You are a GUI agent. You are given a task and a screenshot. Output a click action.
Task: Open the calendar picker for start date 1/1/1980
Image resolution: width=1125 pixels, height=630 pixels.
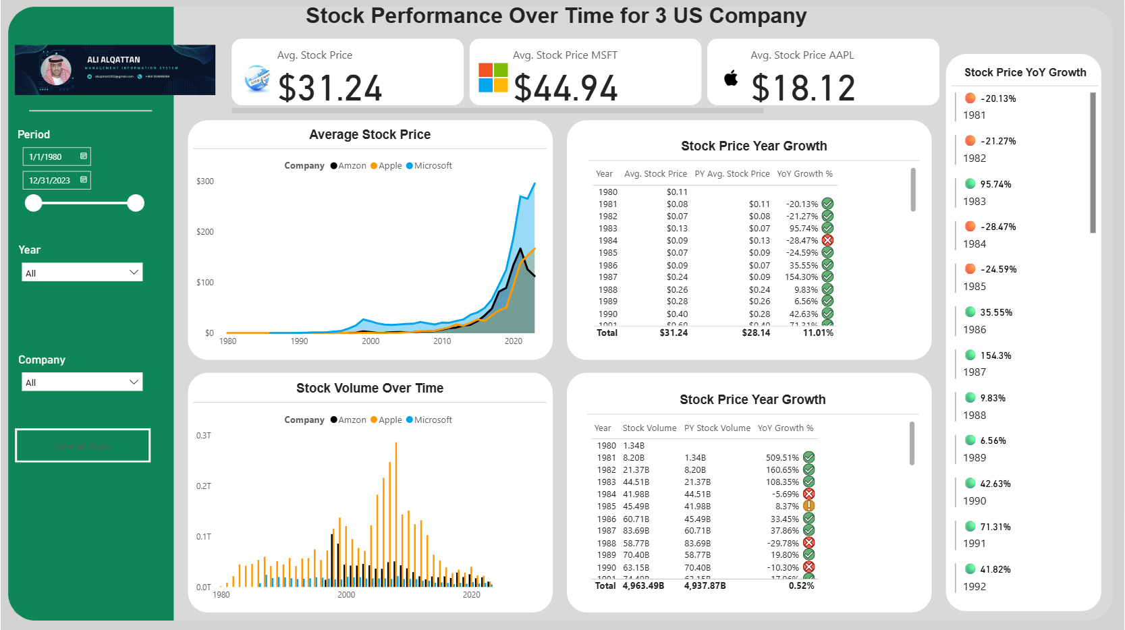(84, 156)
